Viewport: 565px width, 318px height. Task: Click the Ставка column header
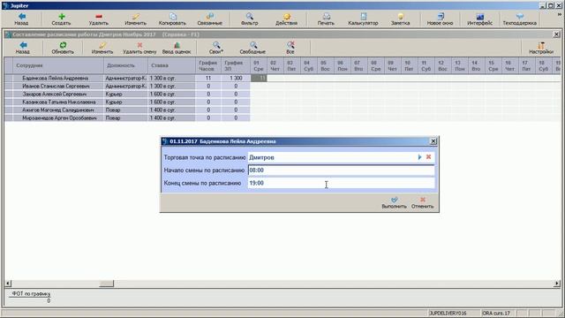(171, 65)
